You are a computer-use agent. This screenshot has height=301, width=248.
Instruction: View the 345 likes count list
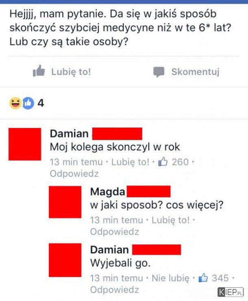point(220,278)
